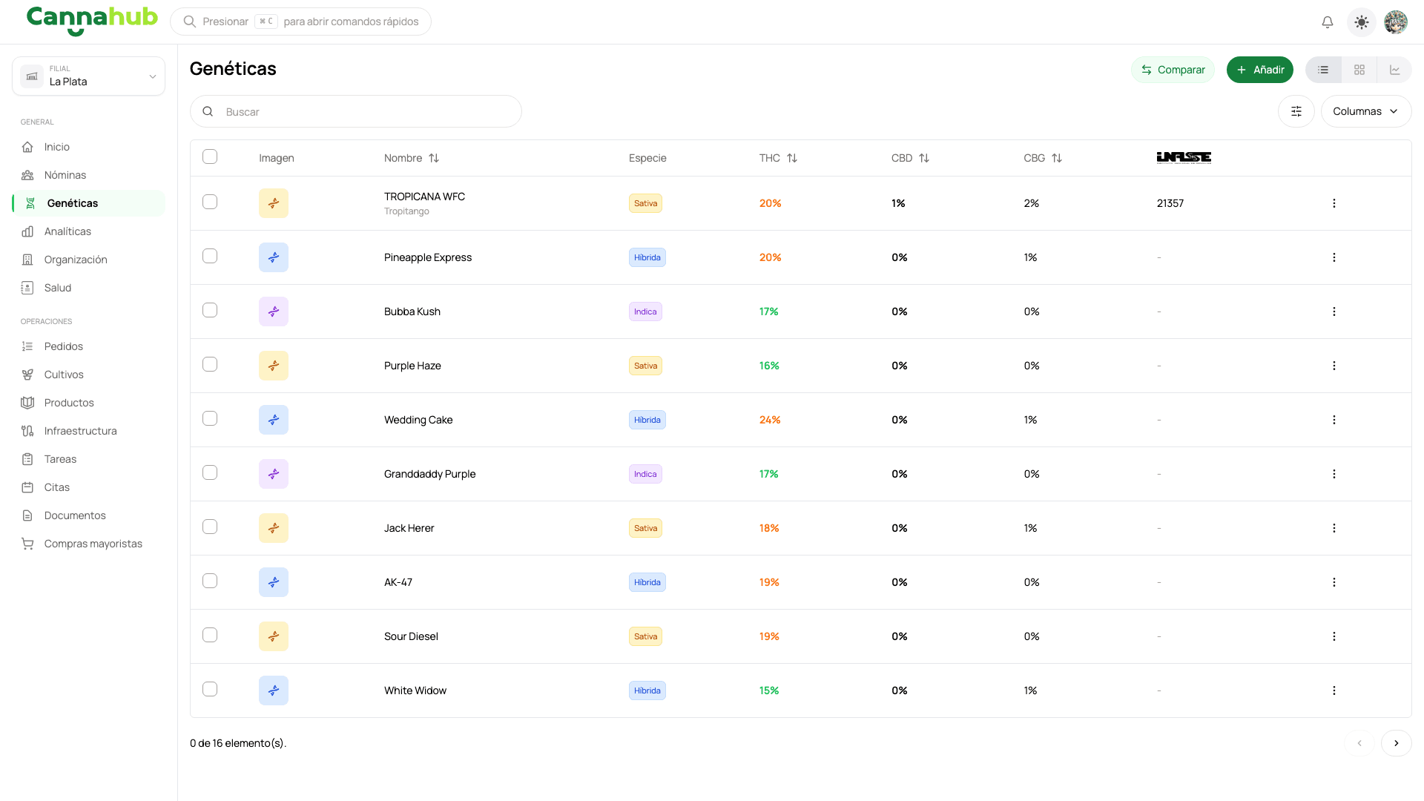Viewport: 1424px width, 801px height.
Task: Click the Unfiltered logo column header
Action: click(x=1184, y=157)
